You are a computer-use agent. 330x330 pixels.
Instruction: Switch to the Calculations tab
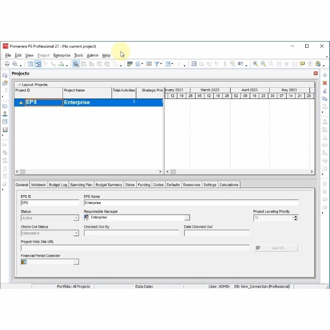pyautogui.click(x=229, y=185)
